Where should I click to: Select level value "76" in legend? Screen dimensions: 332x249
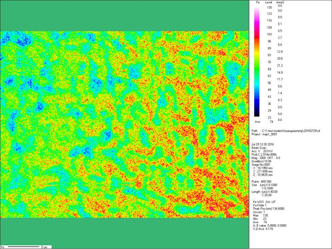tap(269, 62)
